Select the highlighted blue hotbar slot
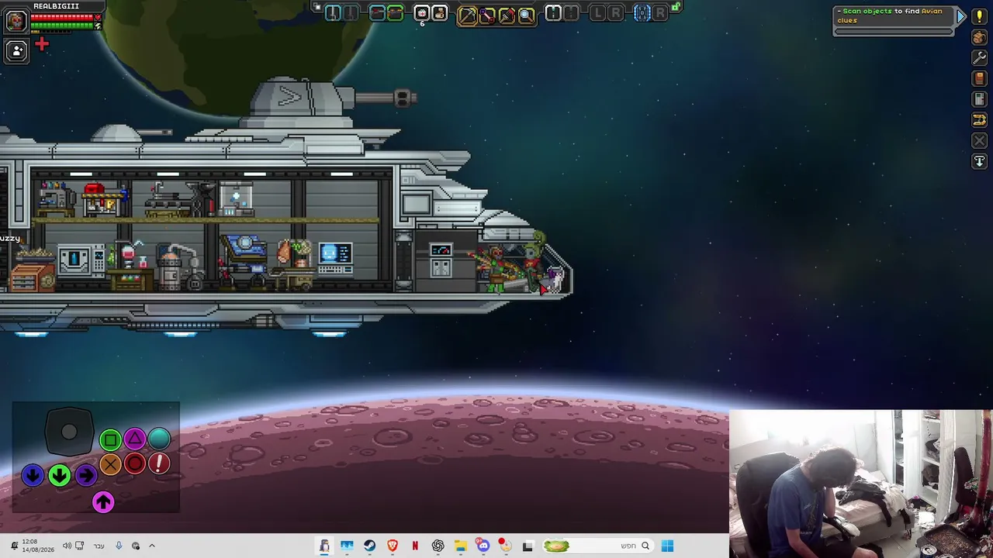Viewport: 993px width, 558px height. (642, 12)
